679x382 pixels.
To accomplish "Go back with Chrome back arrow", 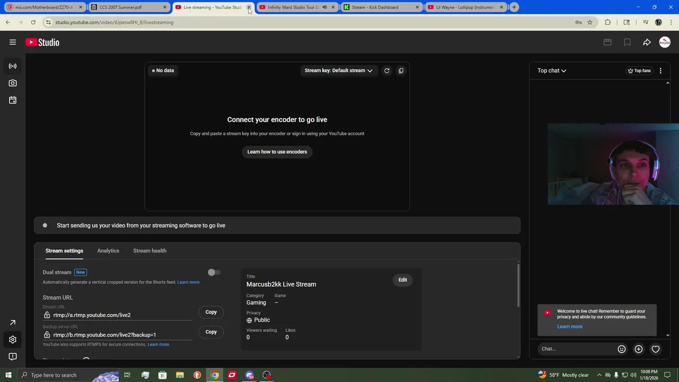I will (x=7, y=22).
